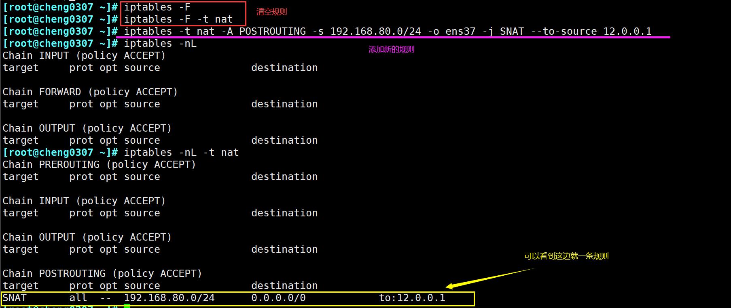The height and width of the screenshot is (308, 731).
Task: Click 'source' header under Chain POSTROUTING
Action: pos(142,286)
